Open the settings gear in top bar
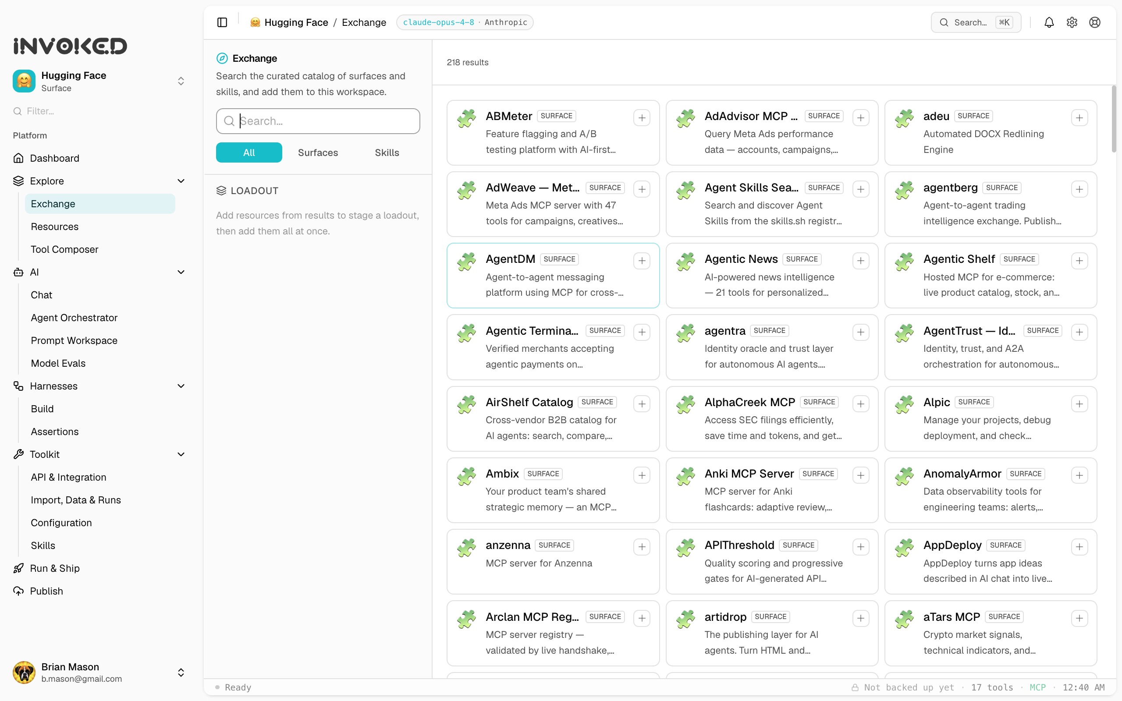Screen dimensions: 1122x701 (1072, 22)
